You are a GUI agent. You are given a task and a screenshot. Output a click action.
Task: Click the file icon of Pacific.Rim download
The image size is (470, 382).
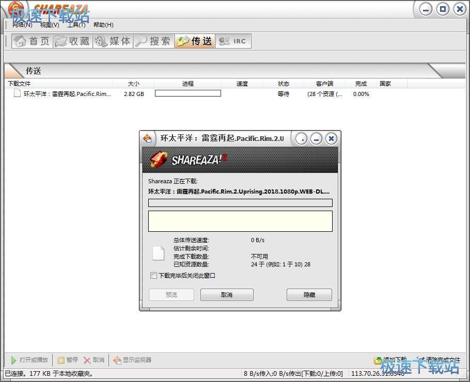18,93
